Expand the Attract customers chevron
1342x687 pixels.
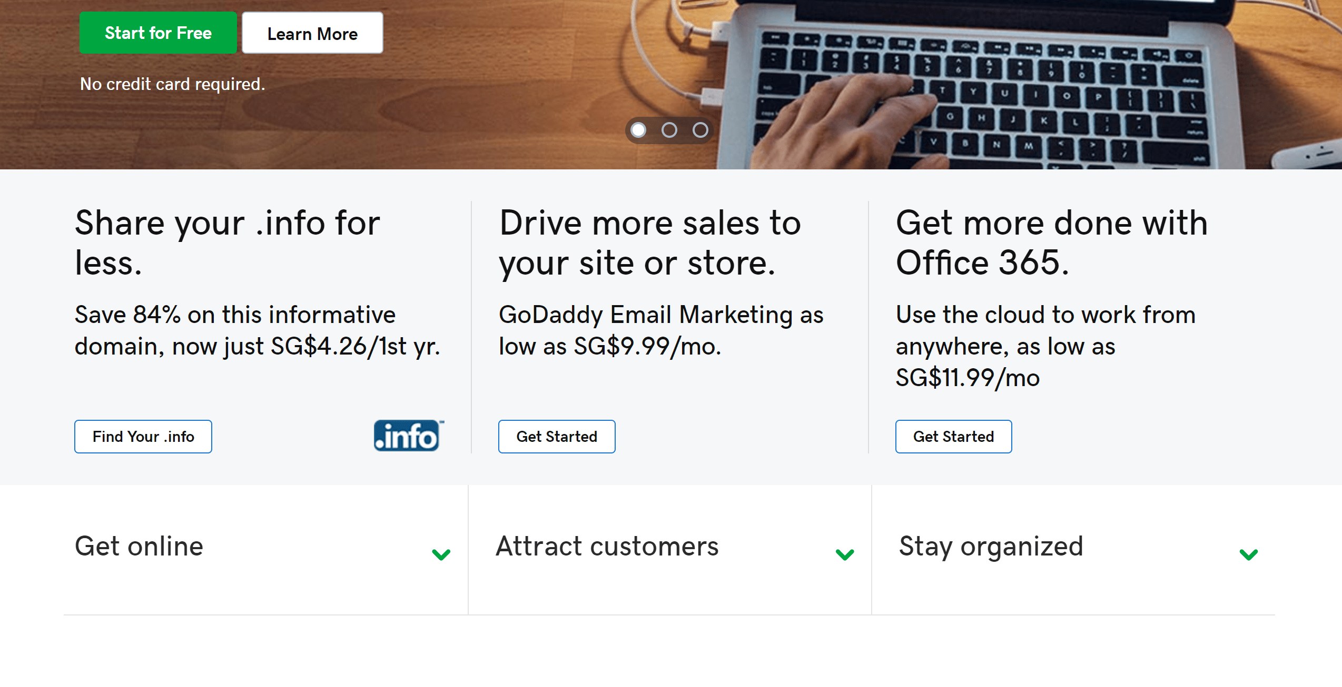coord(845,554)
